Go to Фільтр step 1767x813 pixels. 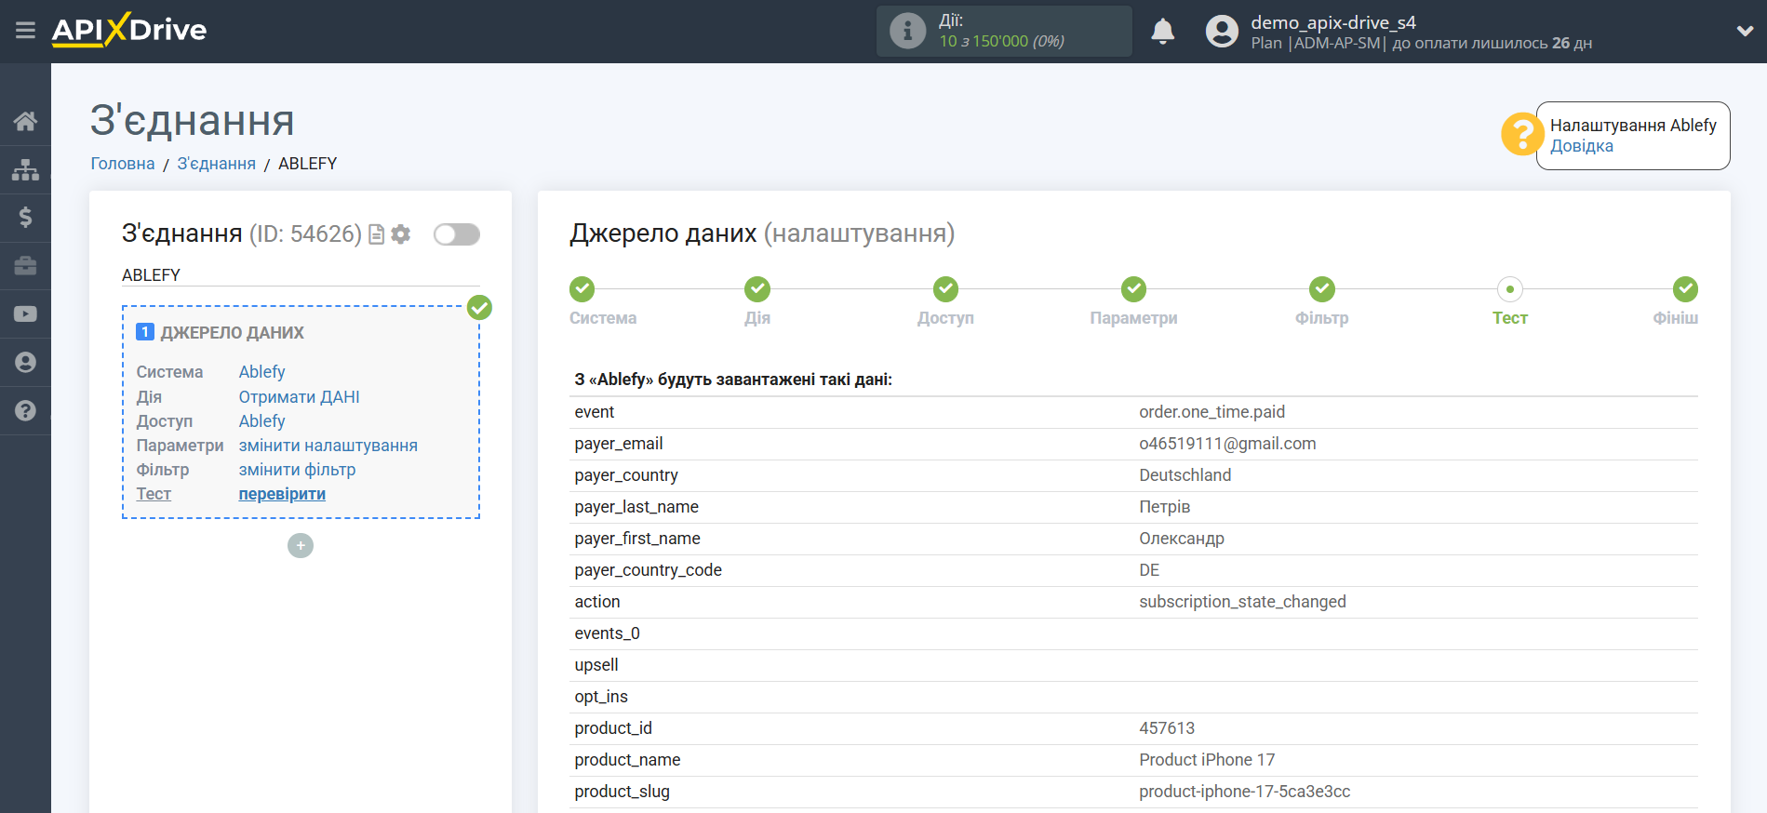[1322, 289]
